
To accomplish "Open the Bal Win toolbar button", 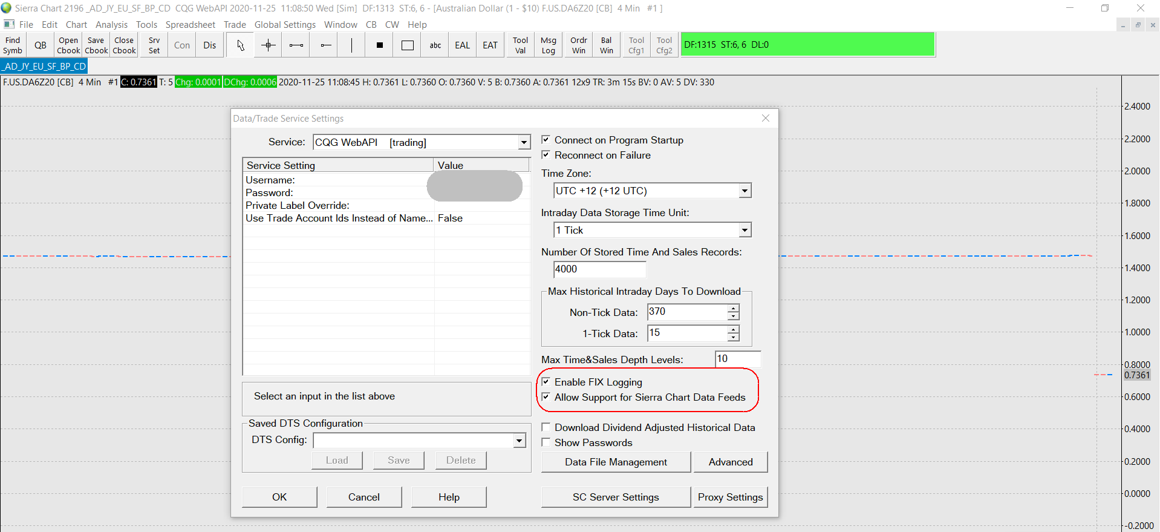I will click(x=607, y=45).
